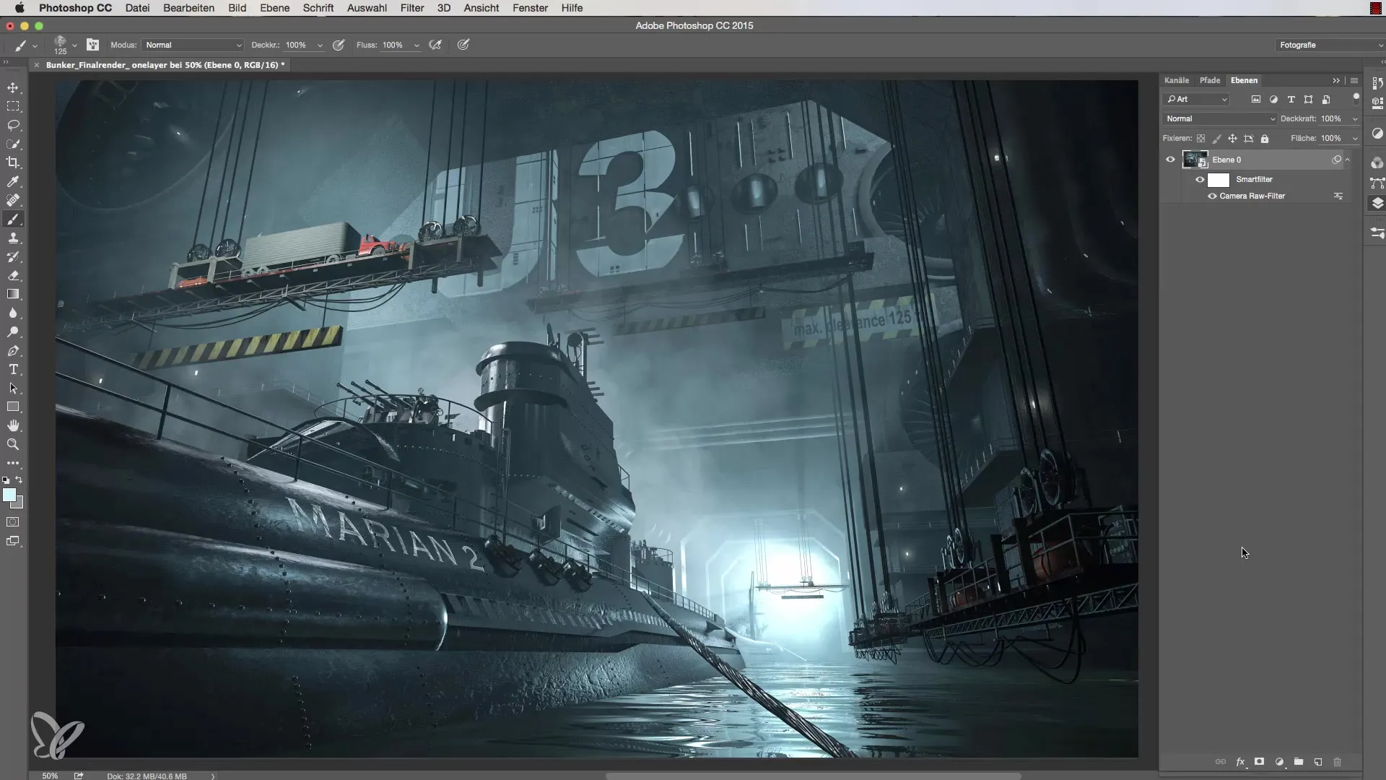
Task: Hide the Ebene 0 layer
Action: click(1170, 160)
